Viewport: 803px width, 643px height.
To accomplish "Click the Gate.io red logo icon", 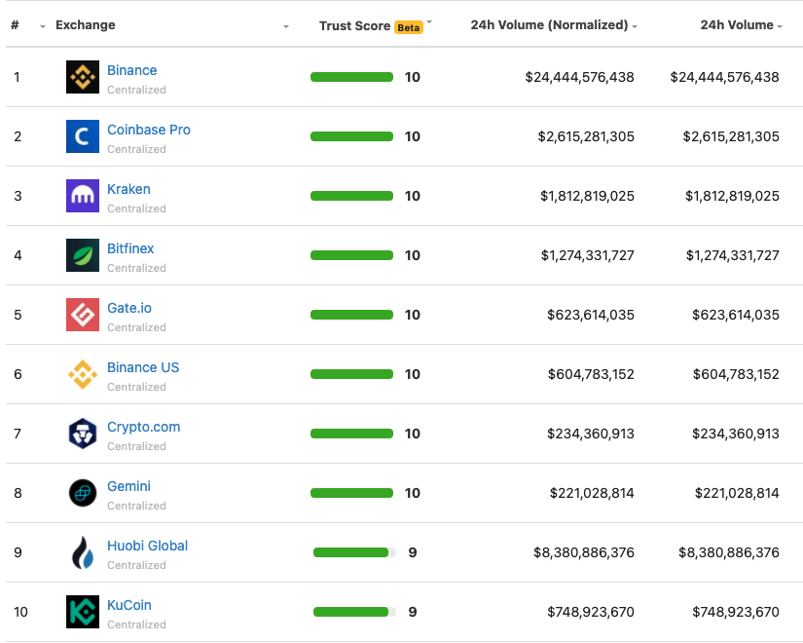I will click(x=83, y=315).
